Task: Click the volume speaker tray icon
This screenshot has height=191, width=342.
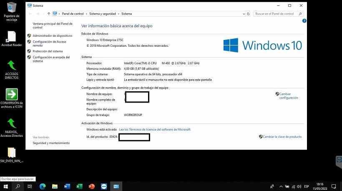Action: coord(299,186)
